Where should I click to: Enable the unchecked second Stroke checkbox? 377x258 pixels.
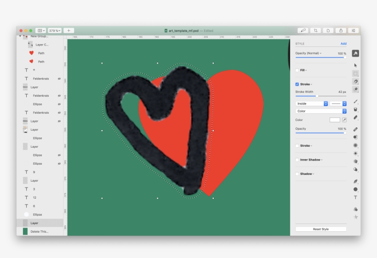[x=297, y=146]
